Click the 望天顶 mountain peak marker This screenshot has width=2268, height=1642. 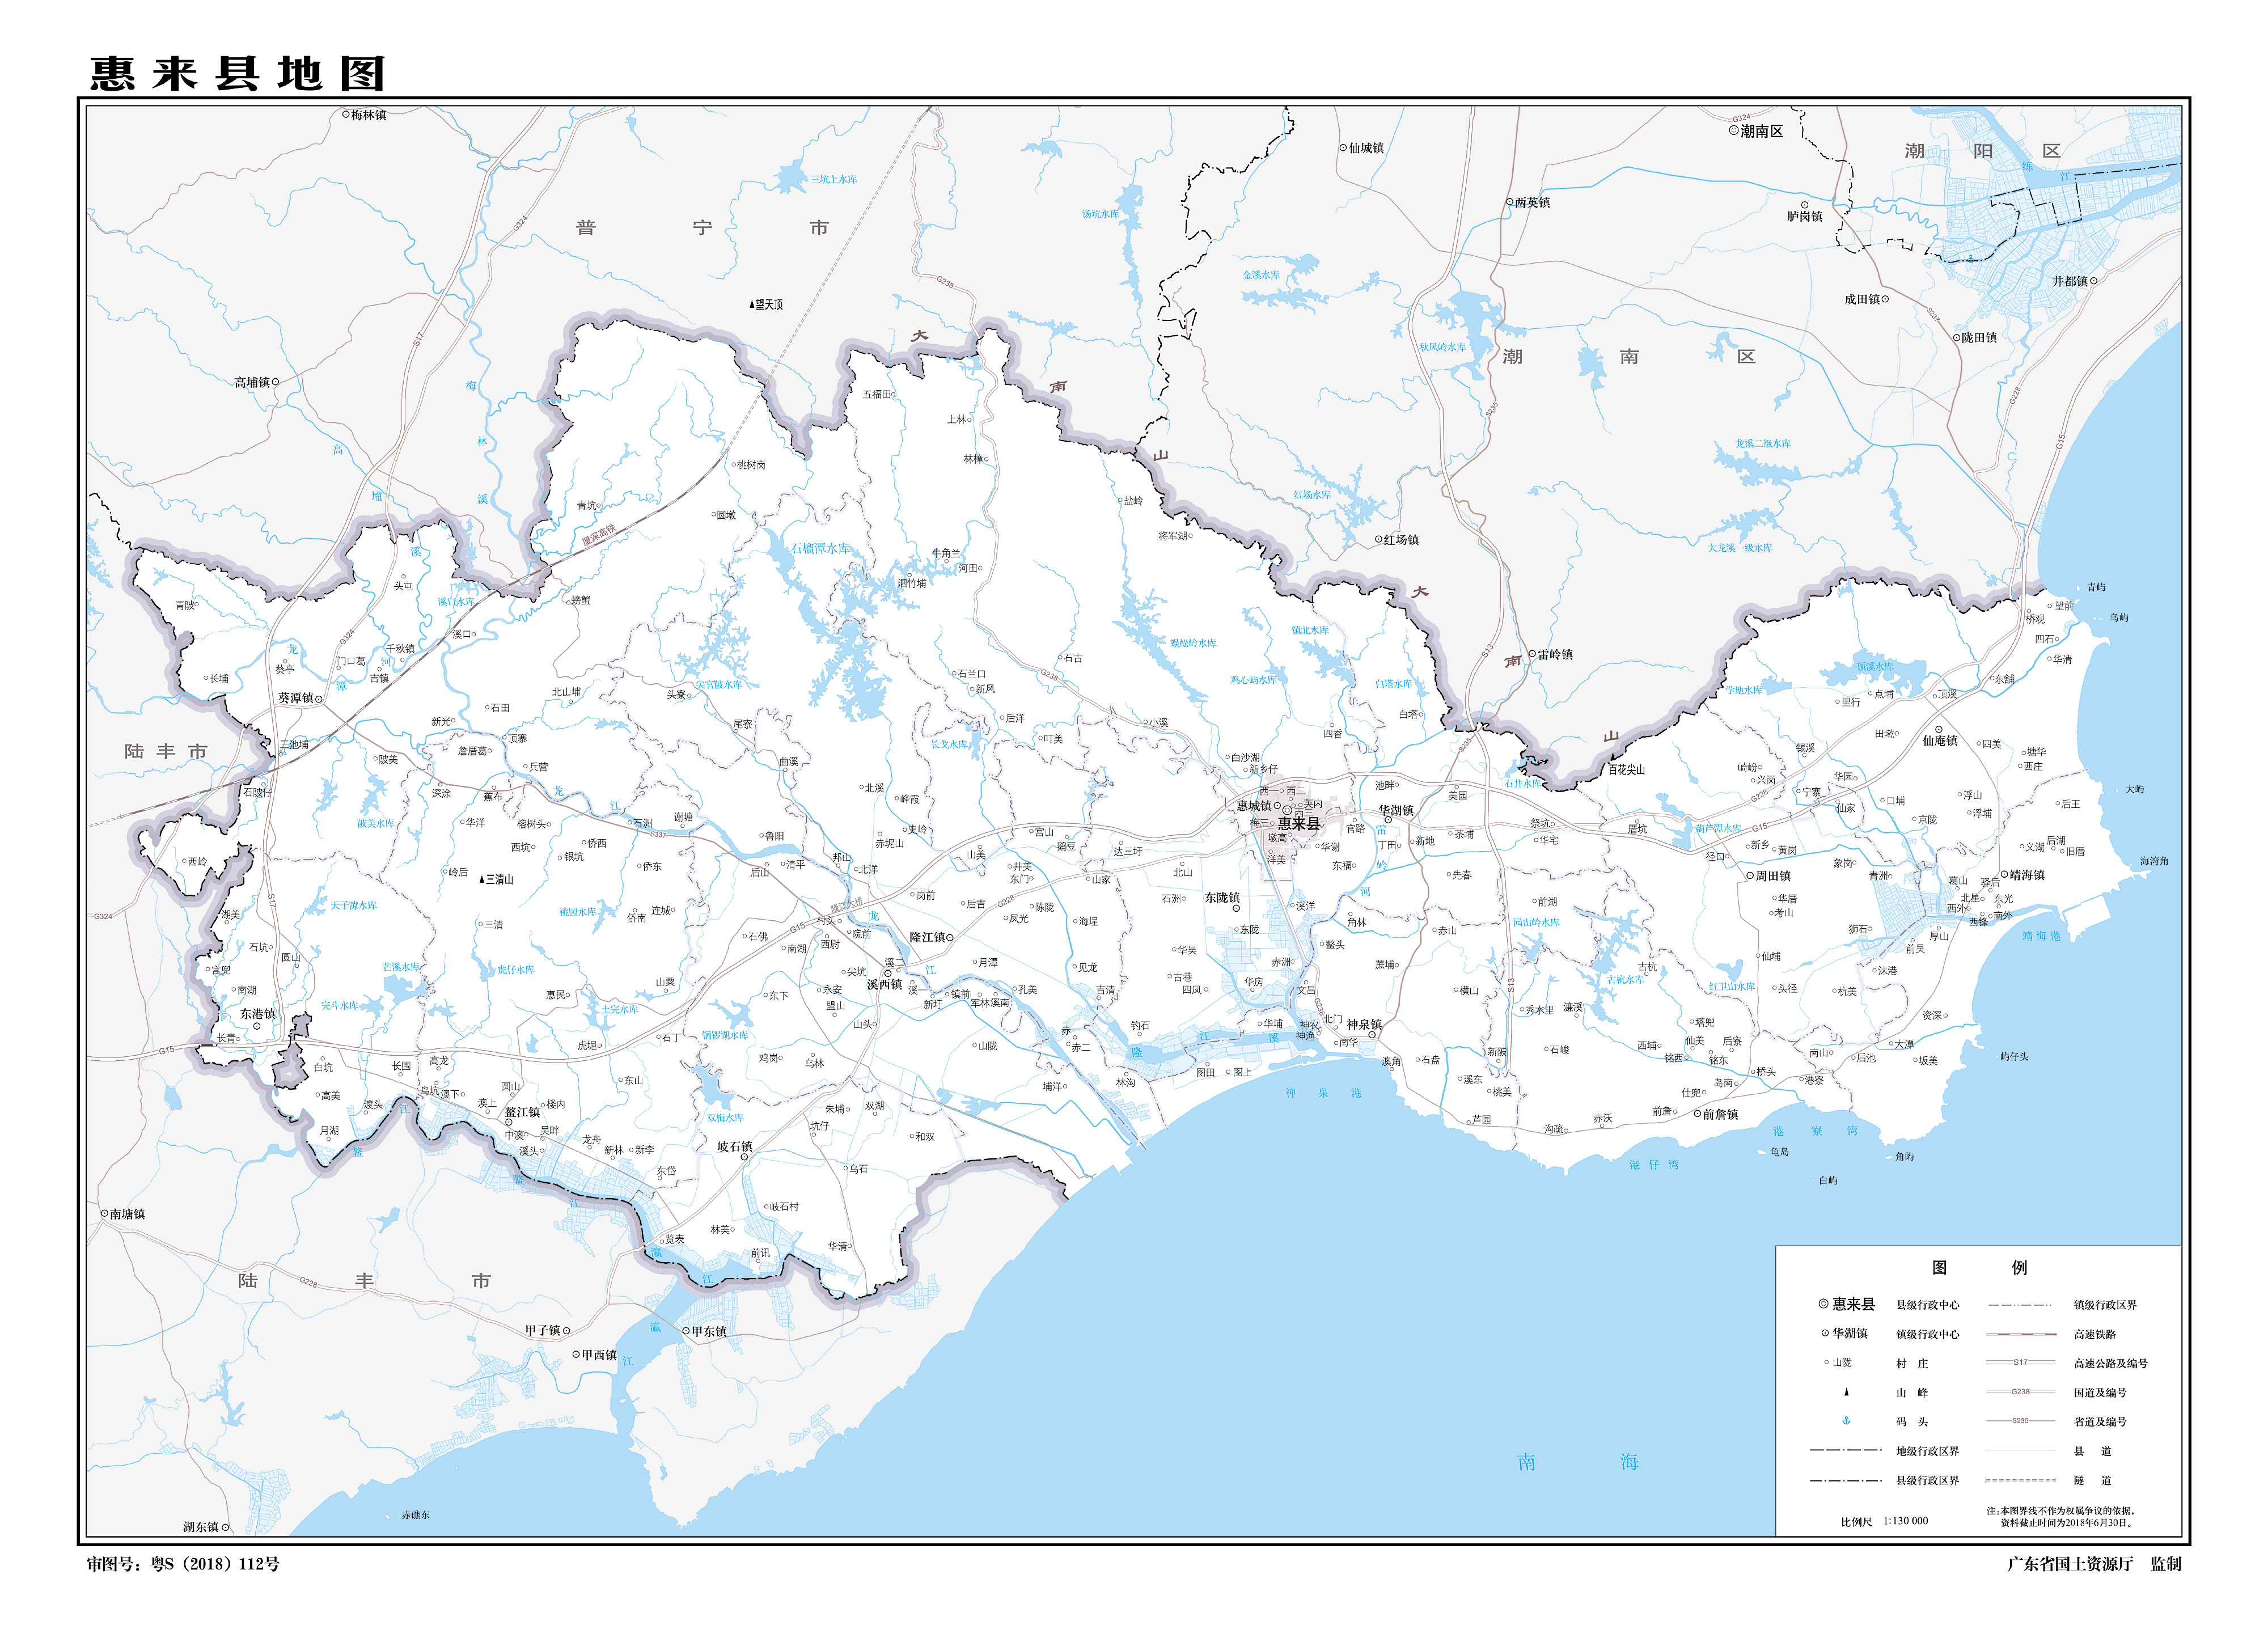[751, 304]
